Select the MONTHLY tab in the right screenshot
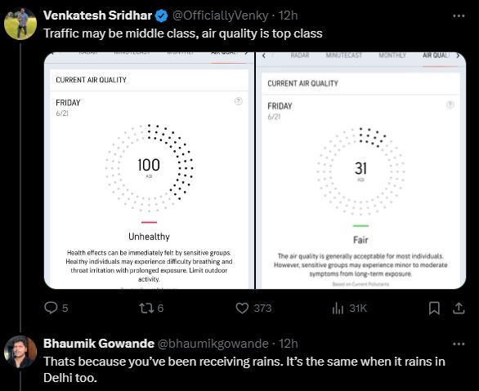 point(392,56)
